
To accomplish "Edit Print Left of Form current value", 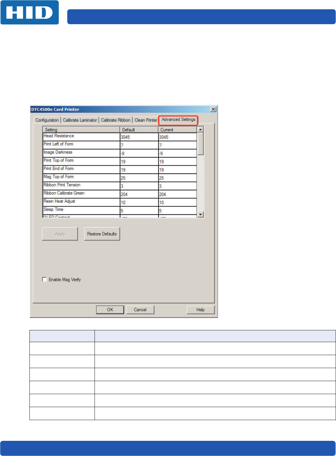I will point(178,145).
